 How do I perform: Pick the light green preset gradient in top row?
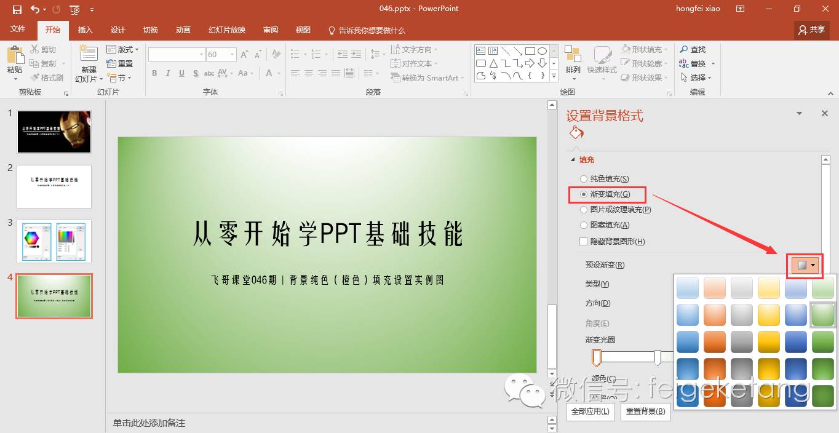coord(822,288)
